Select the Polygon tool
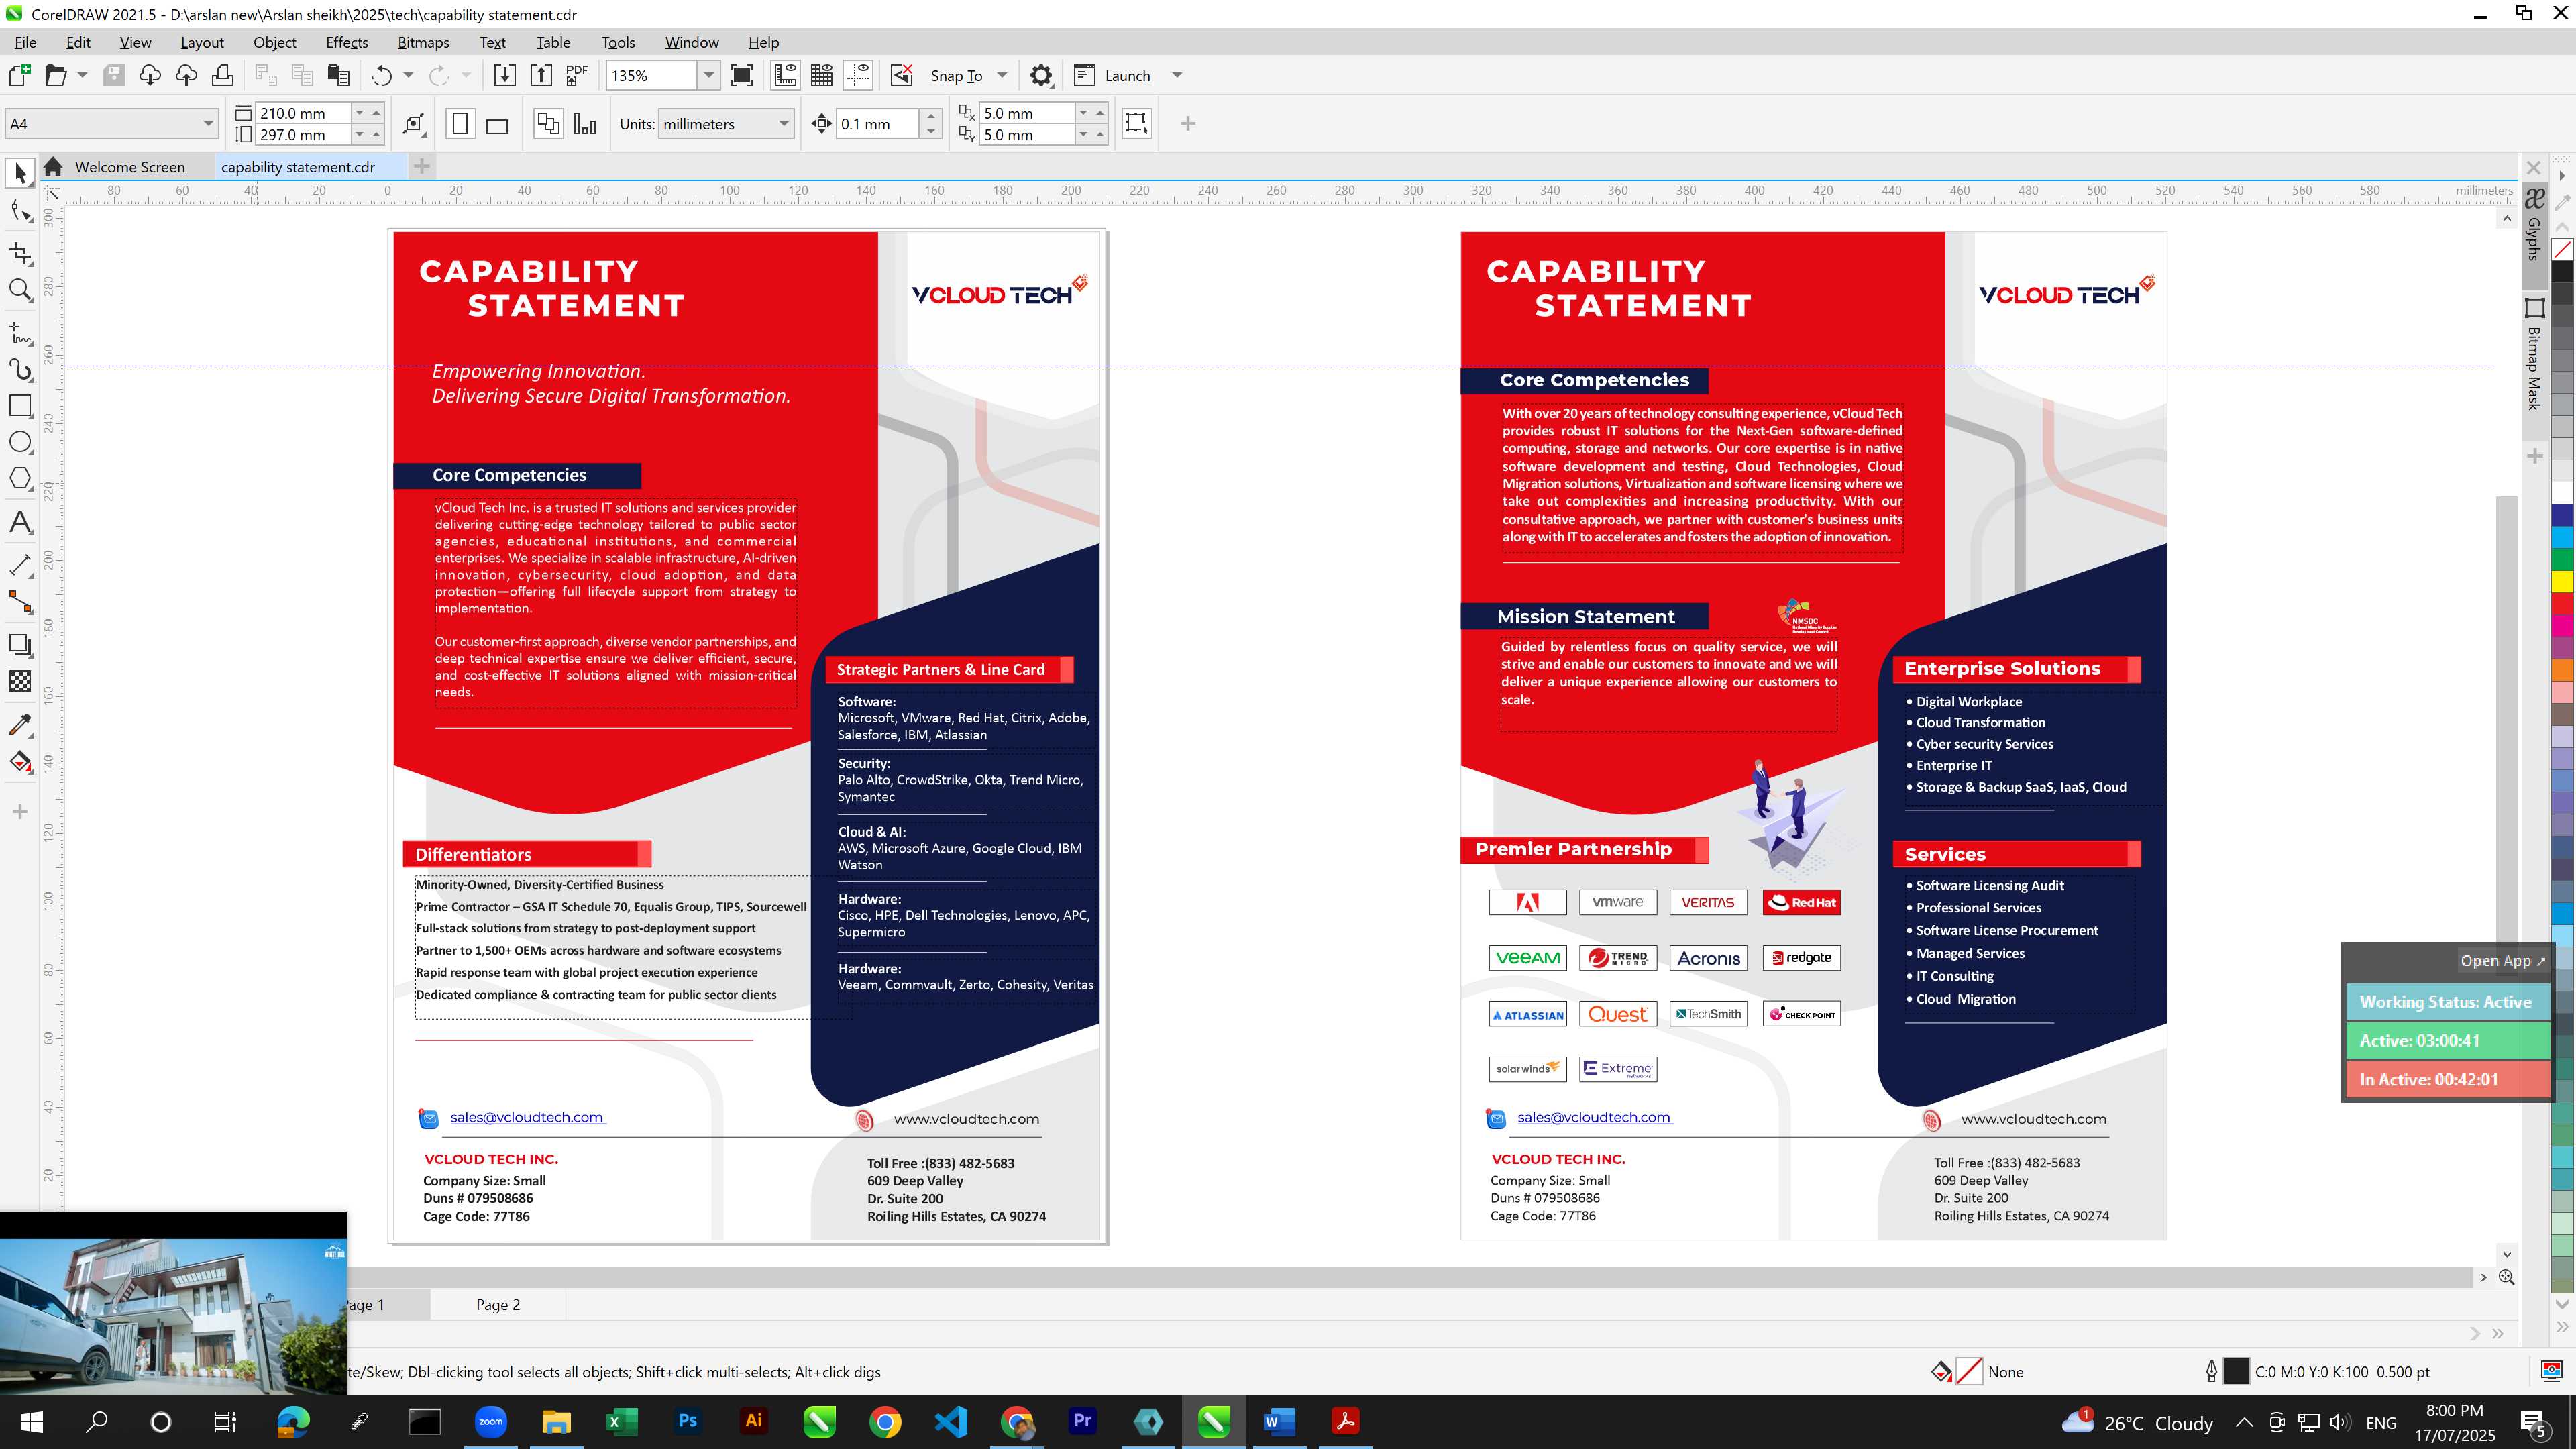The image size is (2576, 1449). tap(20, 478)
